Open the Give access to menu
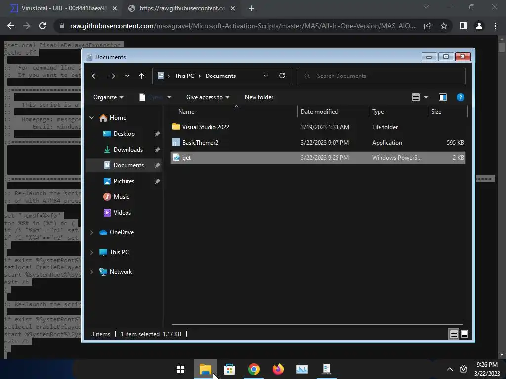Viewport: 506px width, 379px height. pyautogui.click(x=208, y=97)
